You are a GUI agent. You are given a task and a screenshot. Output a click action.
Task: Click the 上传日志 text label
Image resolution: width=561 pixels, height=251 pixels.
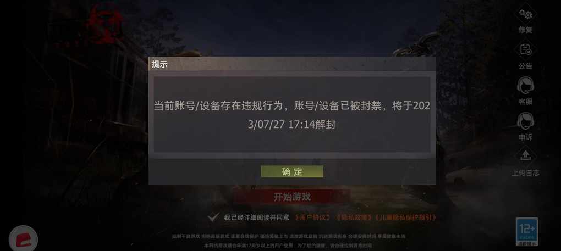click(526, 173)
